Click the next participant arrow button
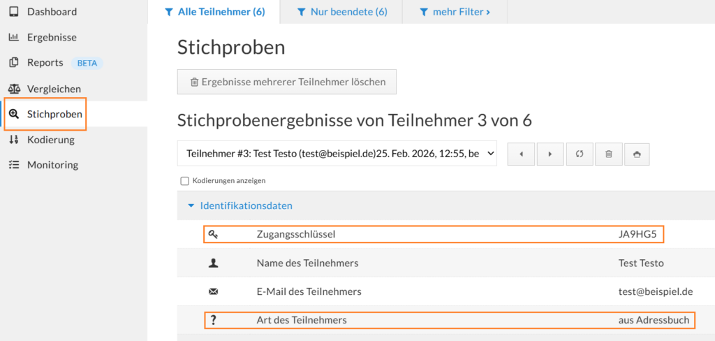Viewport: 715px width, 341px height. tap(550, 154)
